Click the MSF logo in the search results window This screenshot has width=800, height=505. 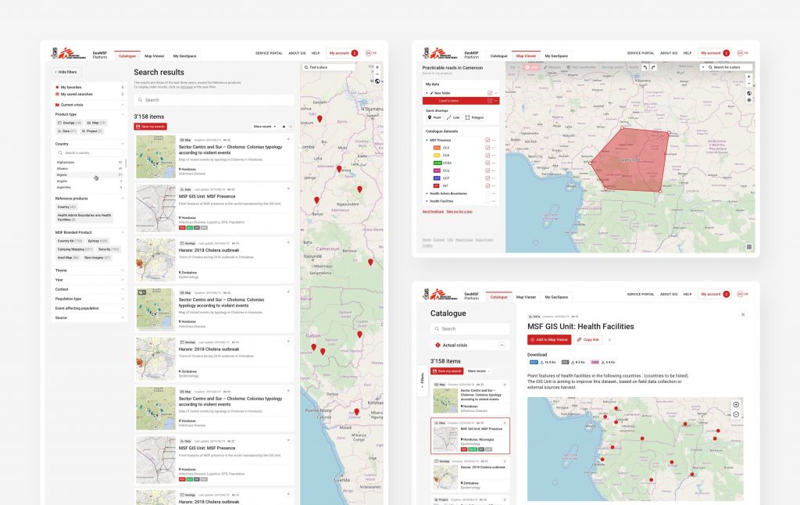[x=69, y=53]
